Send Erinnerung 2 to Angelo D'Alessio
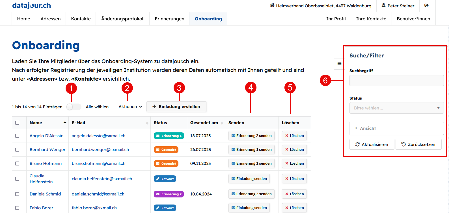The height and width of the screenshot is (213, 449). coord(251,136)
